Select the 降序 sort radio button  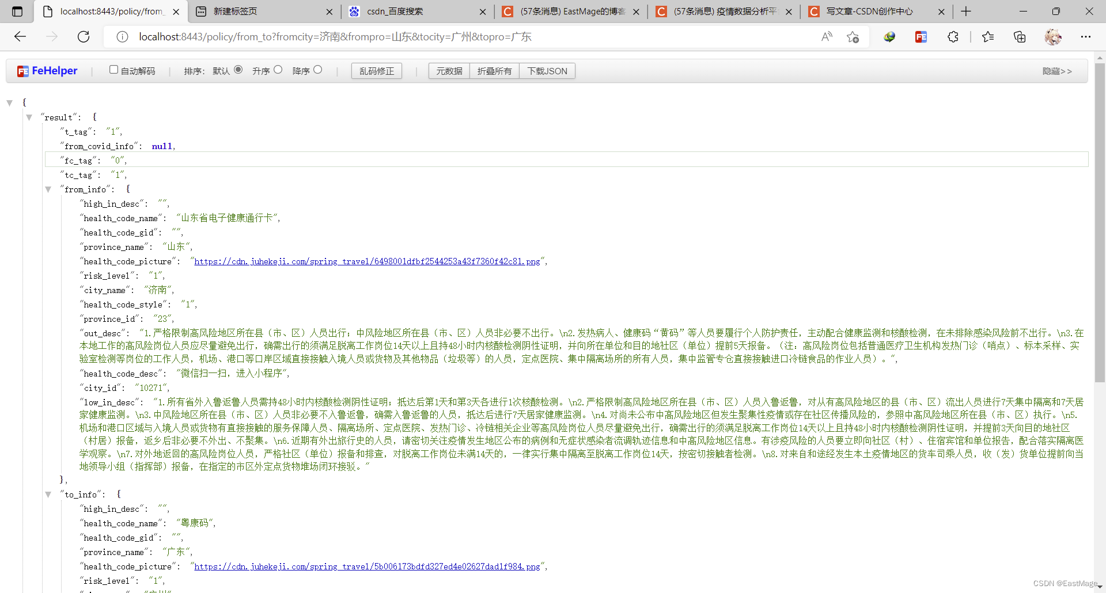[317, 70]
